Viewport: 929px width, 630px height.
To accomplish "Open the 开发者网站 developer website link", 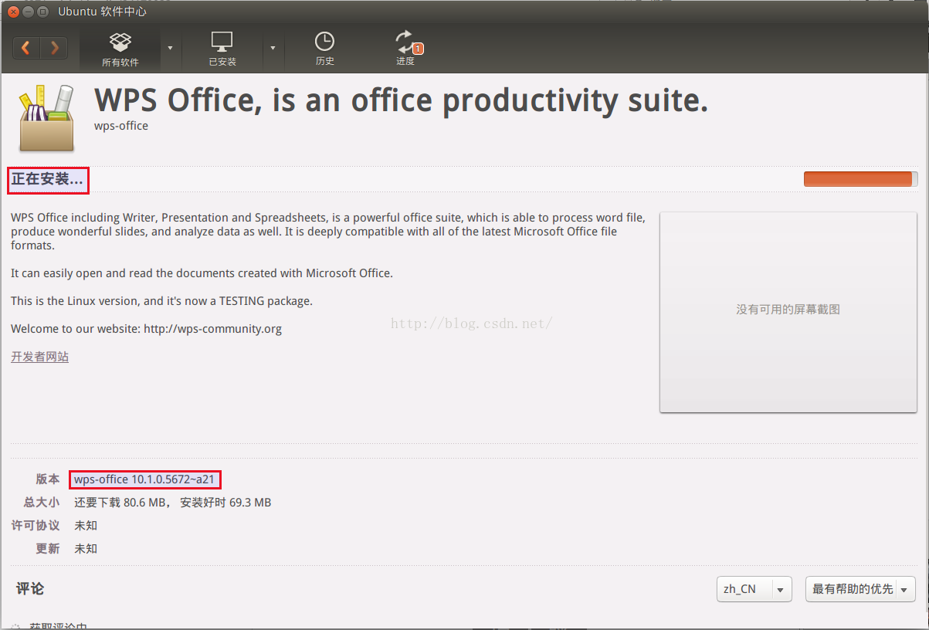I will (x=39, y=357).
